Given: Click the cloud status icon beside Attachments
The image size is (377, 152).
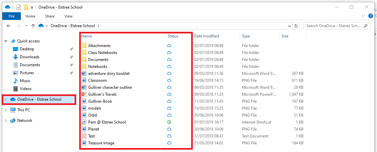Looking at the screenshot, I should [x=169, y=46].
